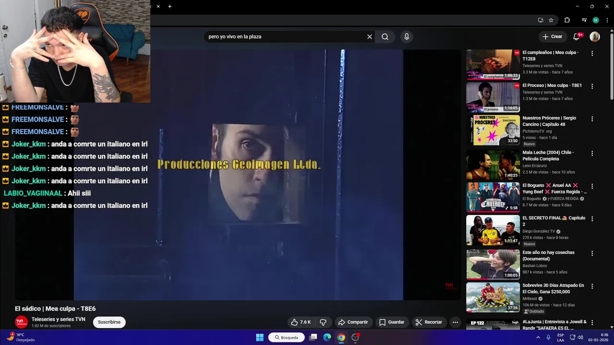Open the León Errázuriz channel name
Image resolution: width=614 pixels, height=345 pixels.
click(x=535, y=166)
